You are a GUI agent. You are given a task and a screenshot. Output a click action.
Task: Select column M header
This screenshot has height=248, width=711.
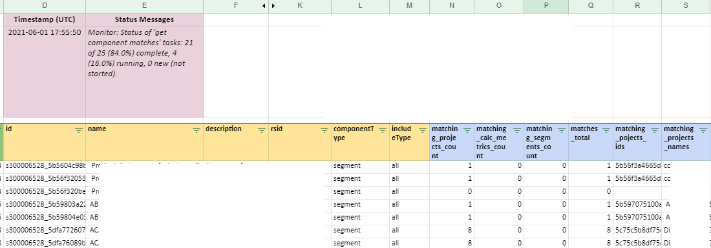(409, 6)
